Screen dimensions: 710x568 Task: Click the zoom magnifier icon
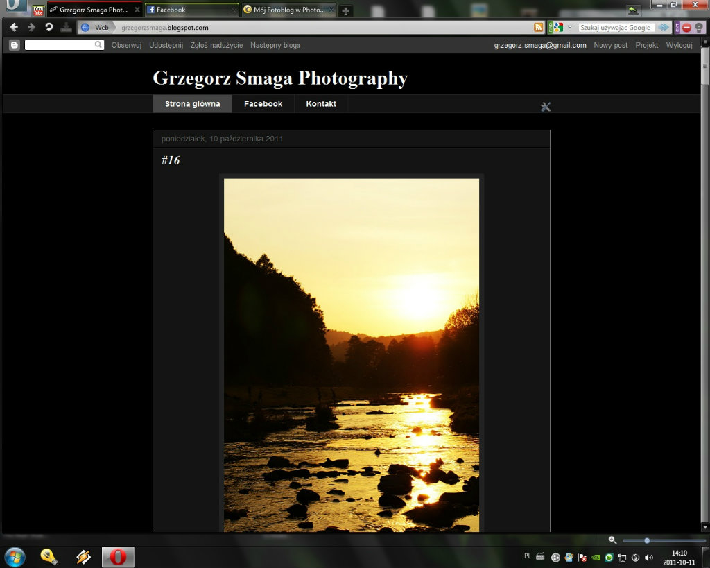612,540
